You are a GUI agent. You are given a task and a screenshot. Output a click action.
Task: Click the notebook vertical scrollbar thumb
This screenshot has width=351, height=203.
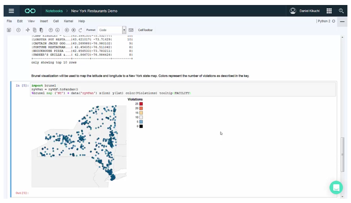click(342, 155)
